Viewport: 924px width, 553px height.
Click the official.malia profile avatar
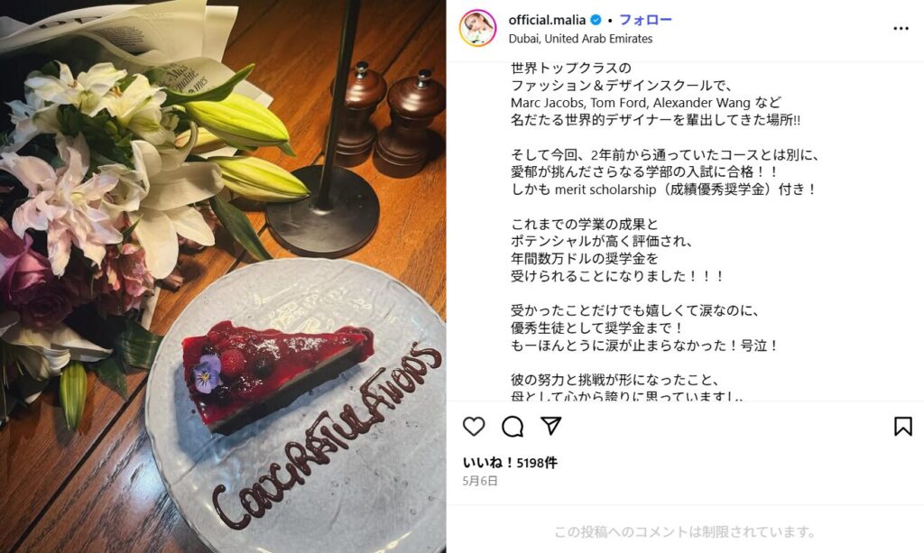click(477, 28)
